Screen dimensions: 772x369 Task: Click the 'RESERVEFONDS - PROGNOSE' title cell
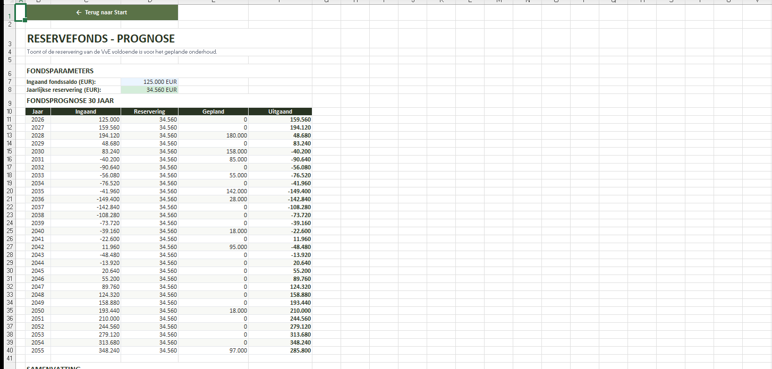(101, 39)
